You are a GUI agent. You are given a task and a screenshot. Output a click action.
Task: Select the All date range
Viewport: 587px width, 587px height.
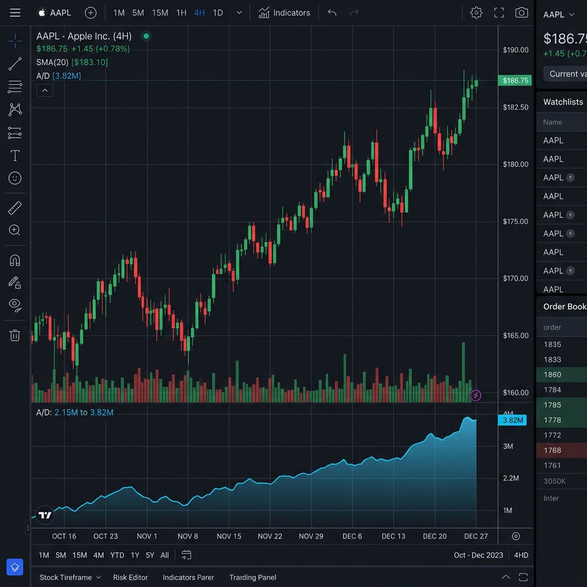[165, 555]
